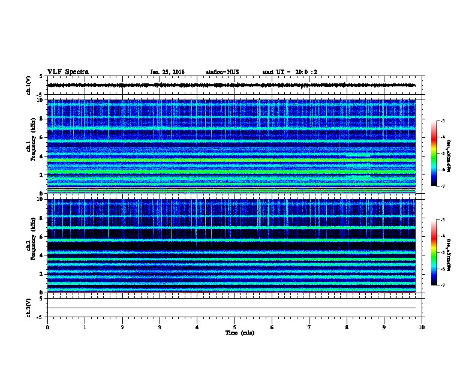Click inside the ch.1 spectrogram panel
This screenshot has height=367, width=475.
click(232, 146)
